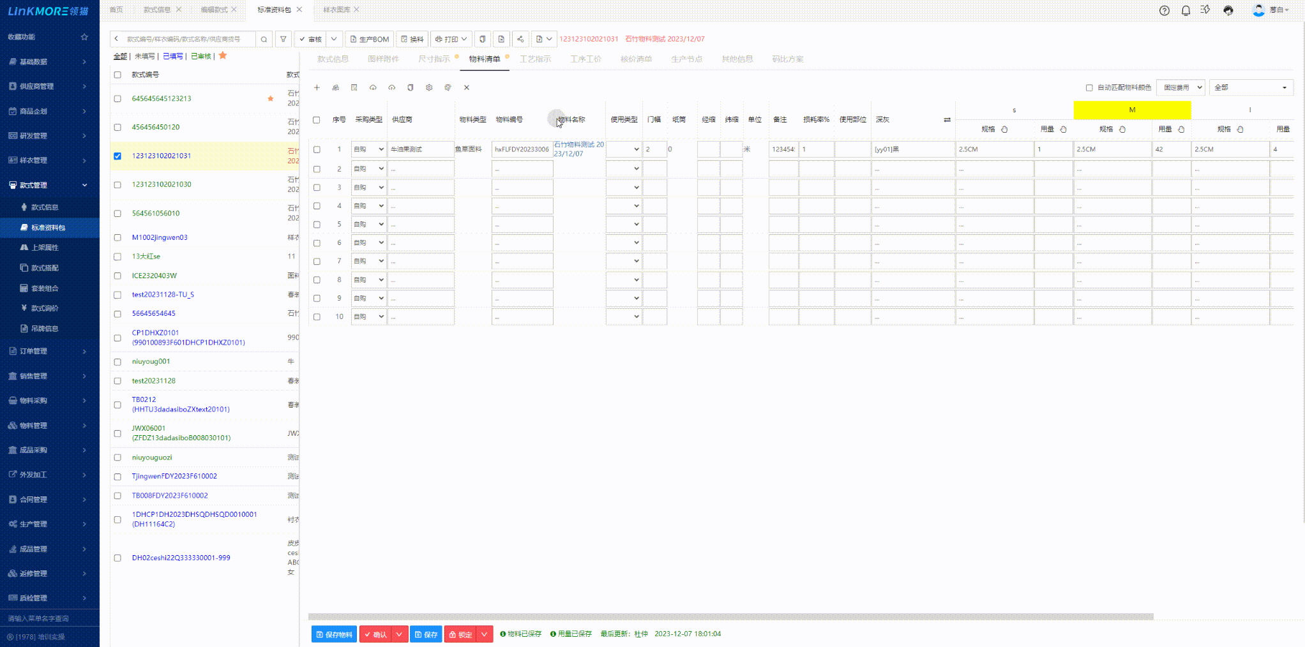Open customer service headset icon
The image size is (1305, 647).
(x=1228, y=10)
